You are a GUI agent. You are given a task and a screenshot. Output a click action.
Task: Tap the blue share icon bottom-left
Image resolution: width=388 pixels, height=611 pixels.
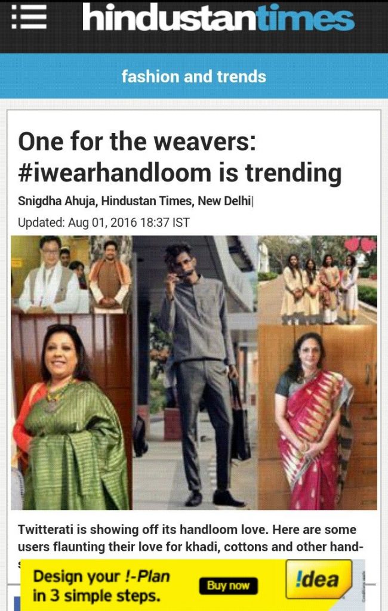tap(17, 604)
